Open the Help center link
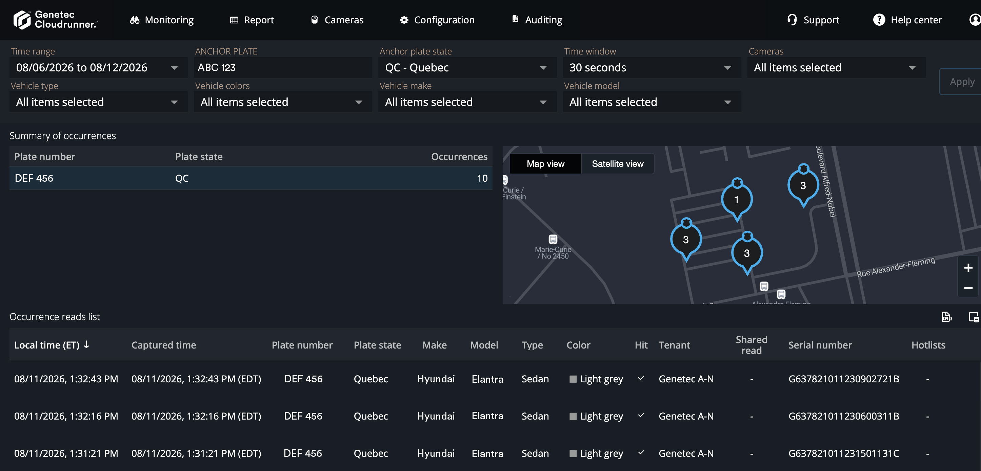981x471 pixels. pyautogui.click(x=908, y=20)
